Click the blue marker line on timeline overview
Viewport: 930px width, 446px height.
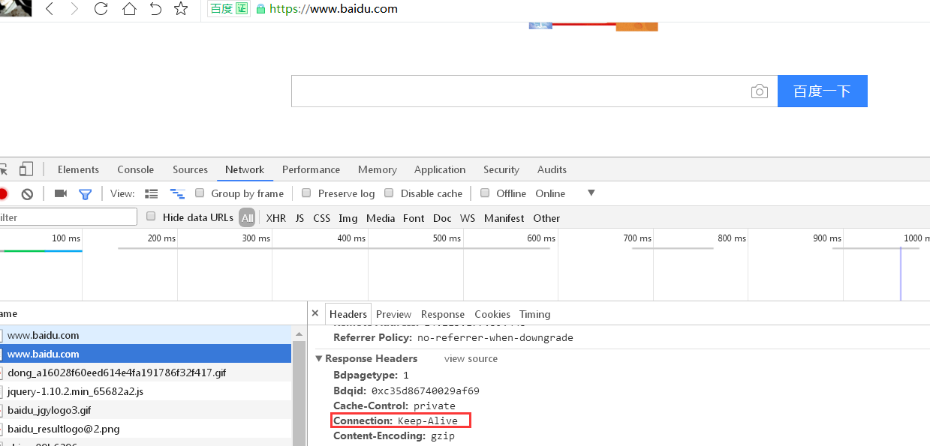[x=901, y=274]
